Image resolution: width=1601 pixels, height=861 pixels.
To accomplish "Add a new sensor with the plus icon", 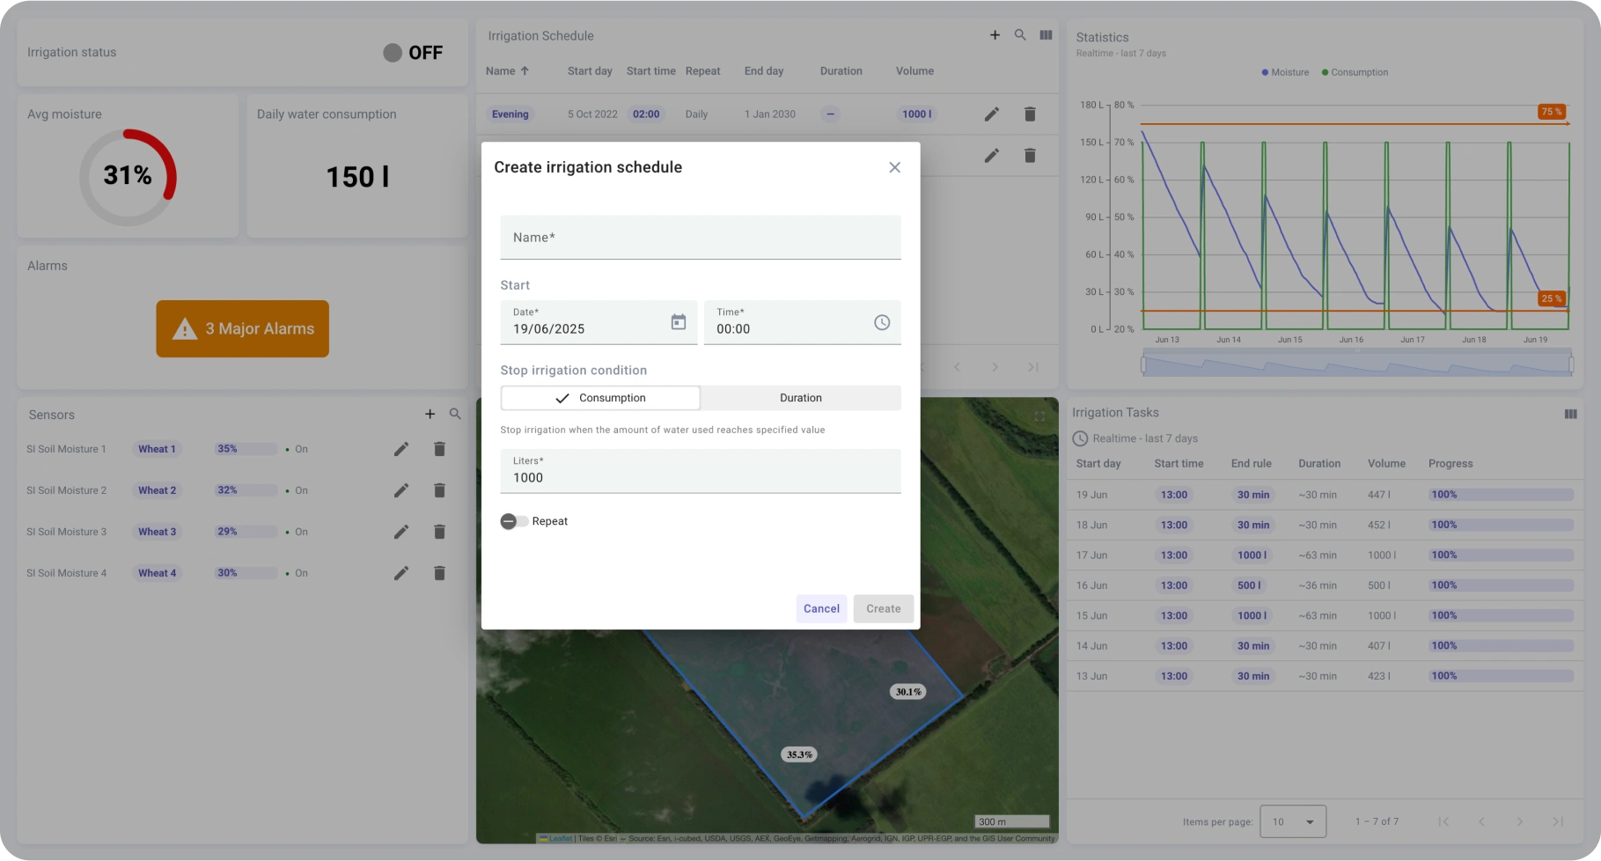I will [x=430, y=414].
